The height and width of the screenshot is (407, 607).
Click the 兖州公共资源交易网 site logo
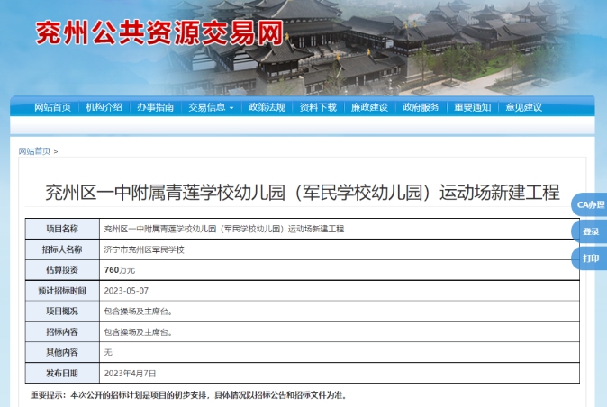[x=159, y=32]
